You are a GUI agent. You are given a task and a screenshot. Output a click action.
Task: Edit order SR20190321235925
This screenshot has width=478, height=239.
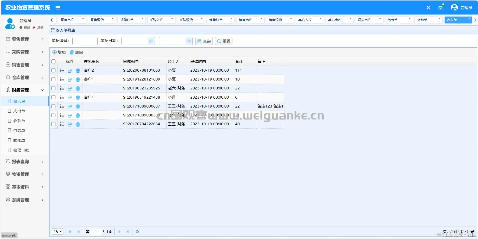tap(70, 88)
